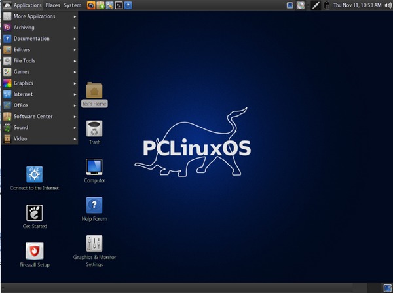Expand the Internet submenu
The height and width of the screenshot is (293, 393).
[39, 94]
